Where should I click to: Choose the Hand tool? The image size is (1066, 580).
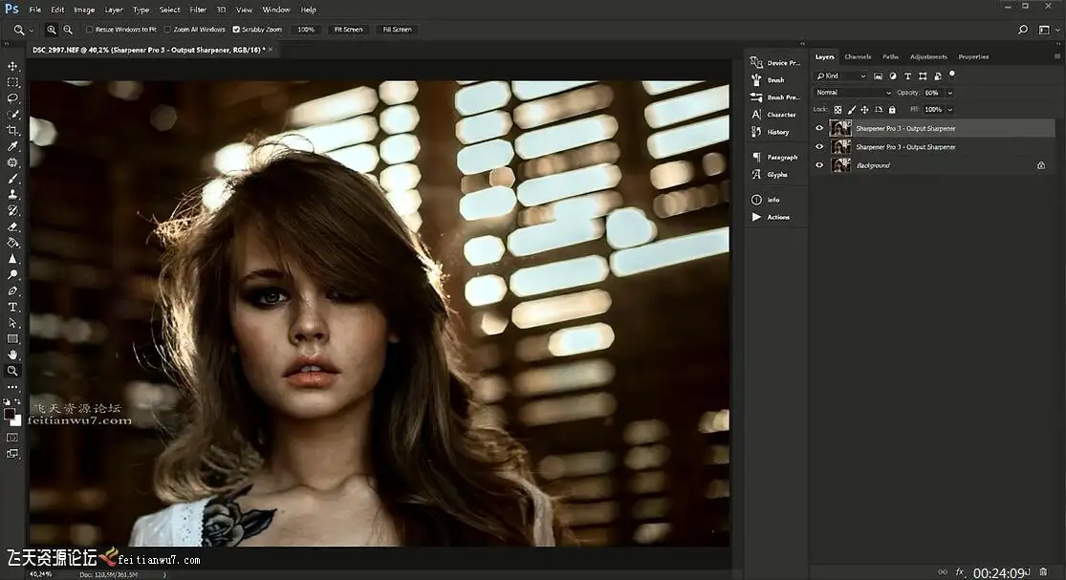(x=13, y=354)
